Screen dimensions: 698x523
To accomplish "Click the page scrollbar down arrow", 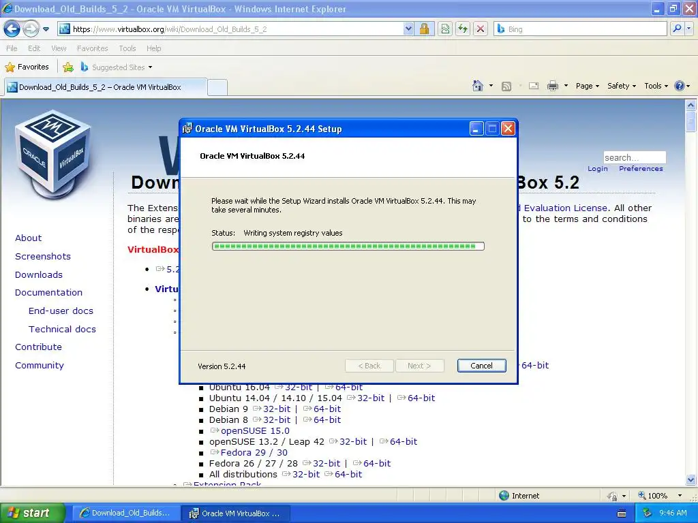I will click(691, 480).
